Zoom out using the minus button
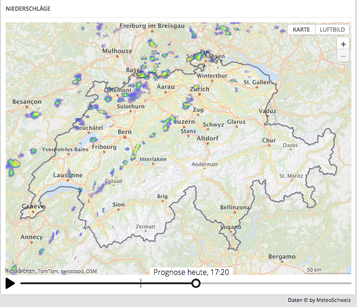Viewport: 357px width, 307px height. pos(343,56)
